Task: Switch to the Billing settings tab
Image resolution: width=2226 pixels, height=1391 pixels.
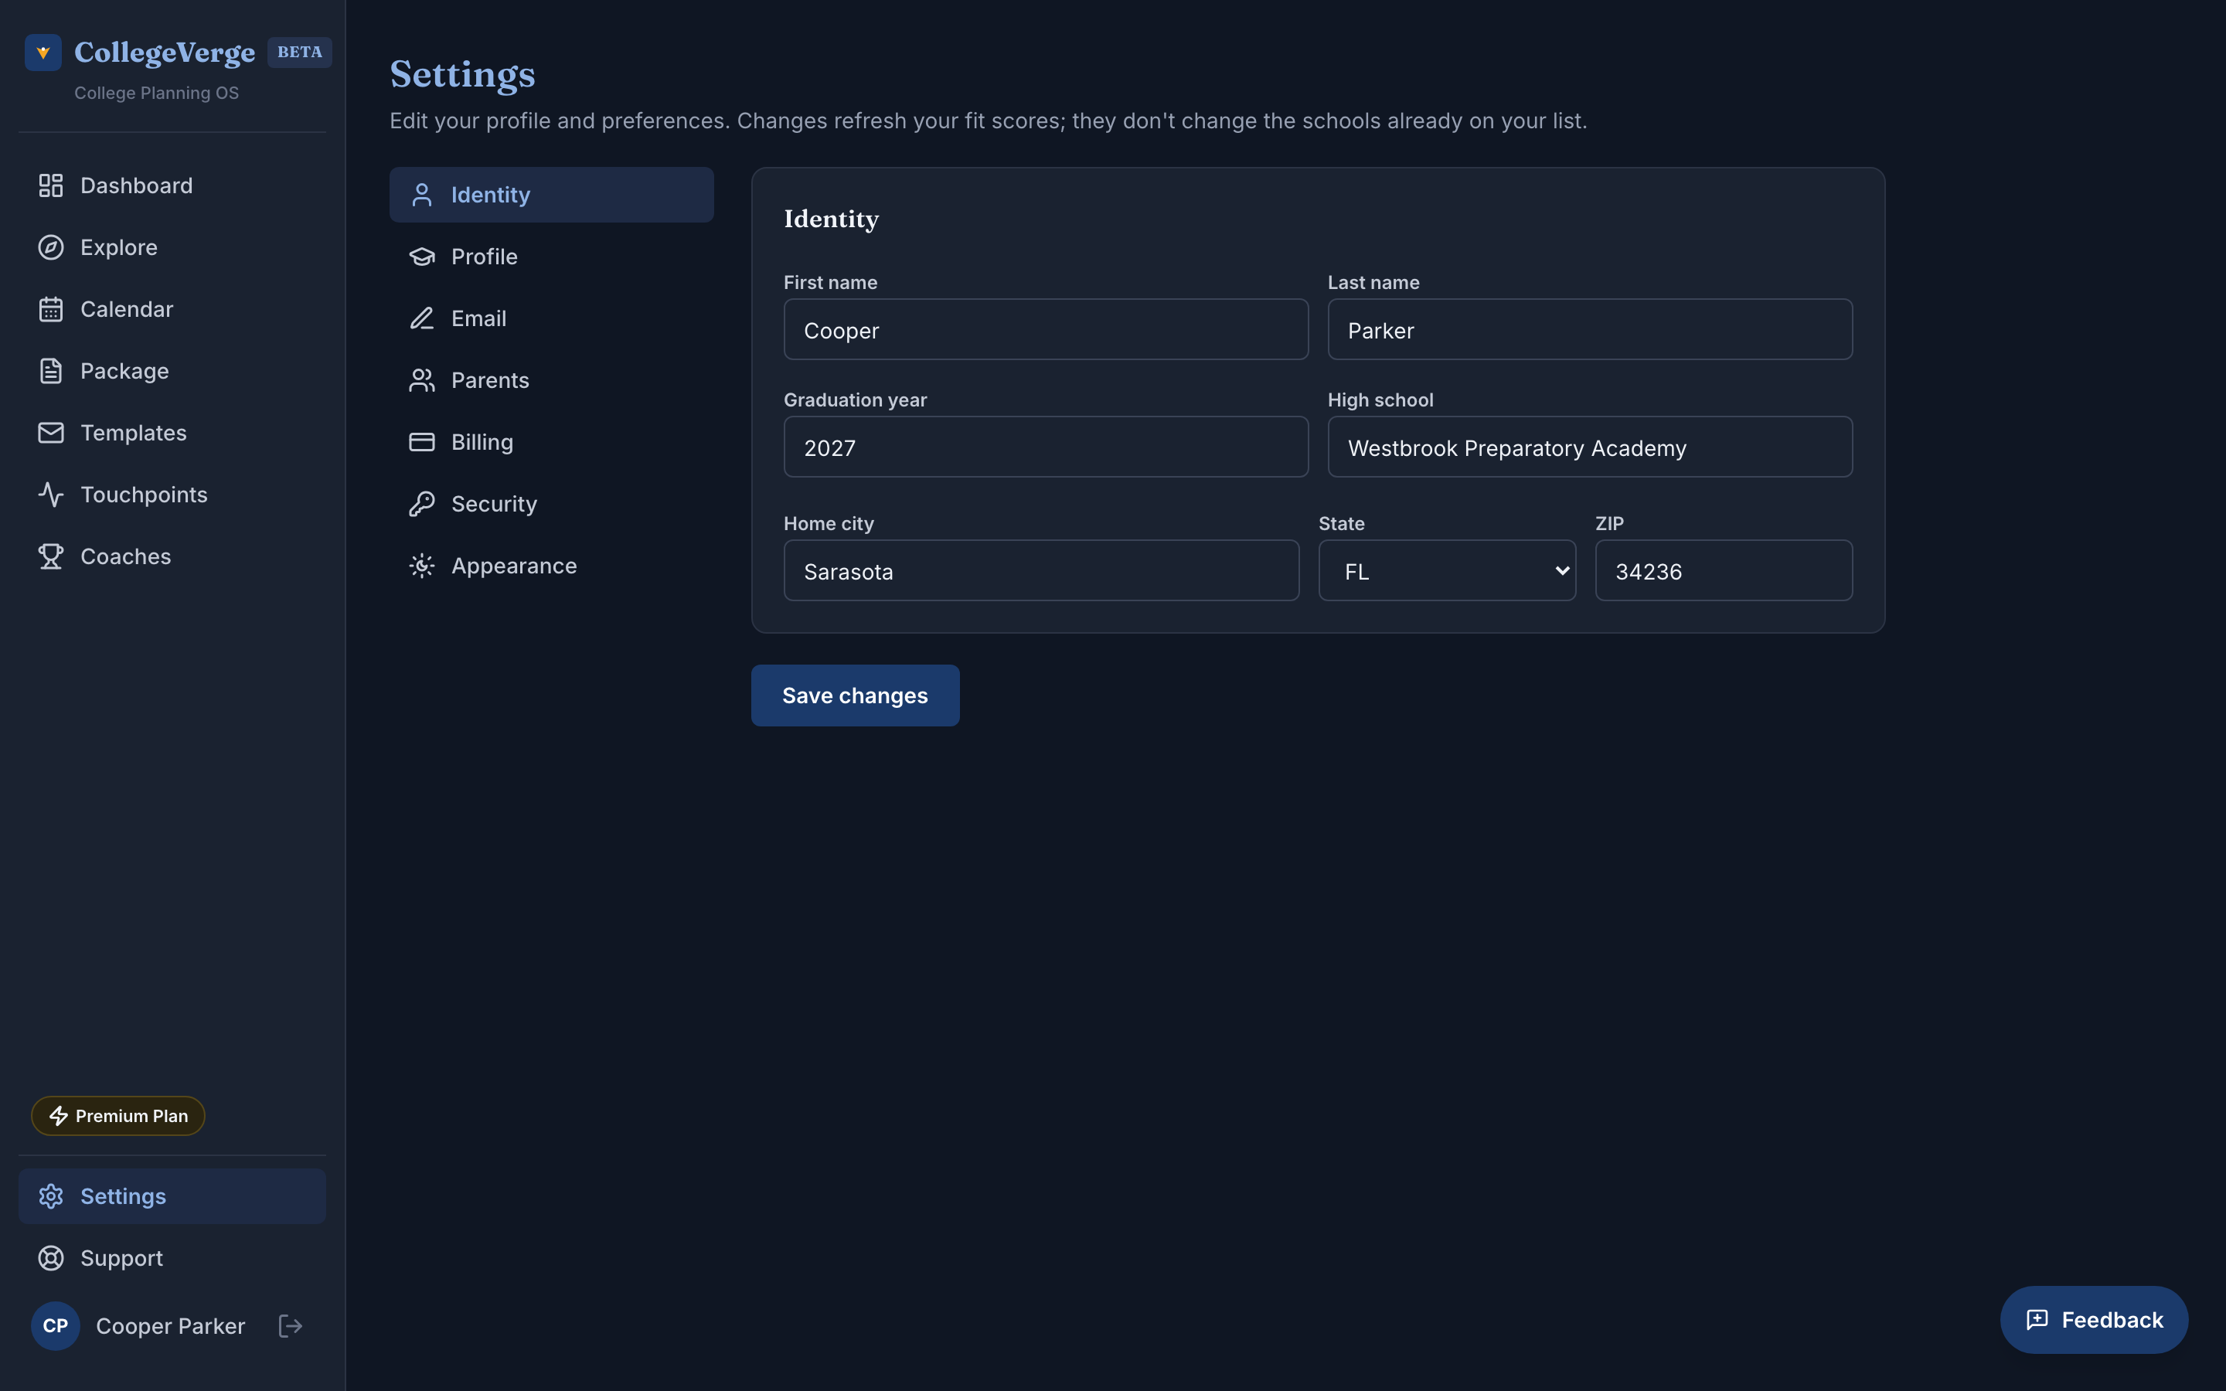Action: [x=552, y=441]
